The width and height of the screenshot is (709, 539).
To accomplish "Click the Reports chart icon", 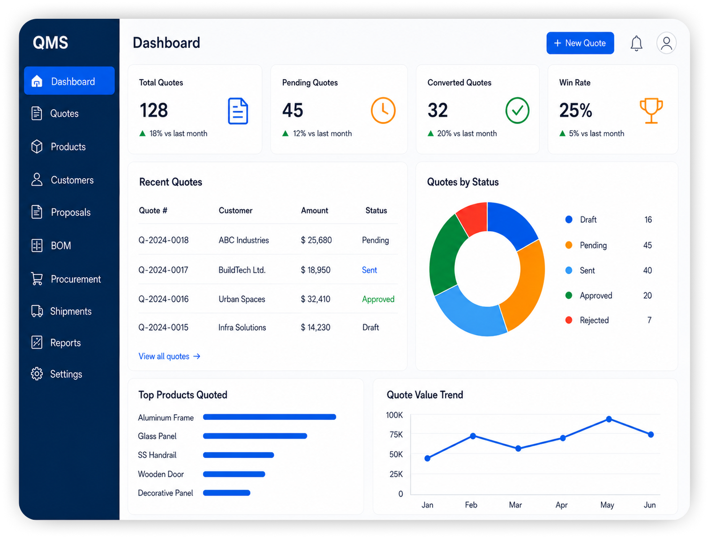I will point(37,342).
